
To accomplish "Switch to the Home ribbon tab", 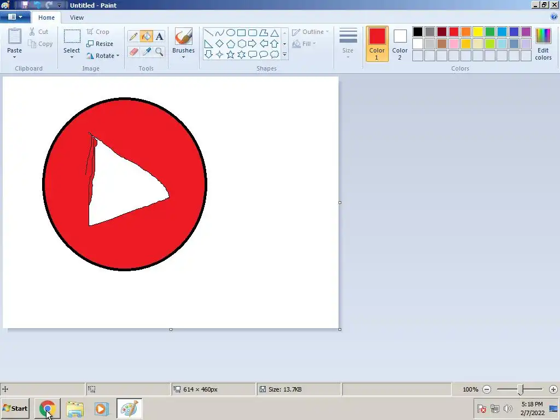I will [46, 17].
